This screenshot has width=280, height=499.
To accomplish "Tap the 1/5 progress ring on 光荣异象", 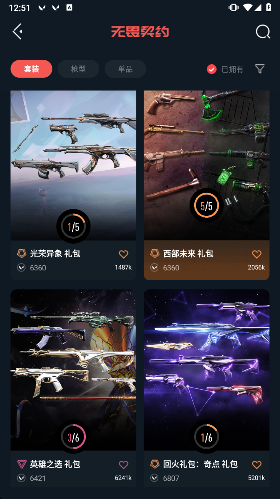I will 73,227.
